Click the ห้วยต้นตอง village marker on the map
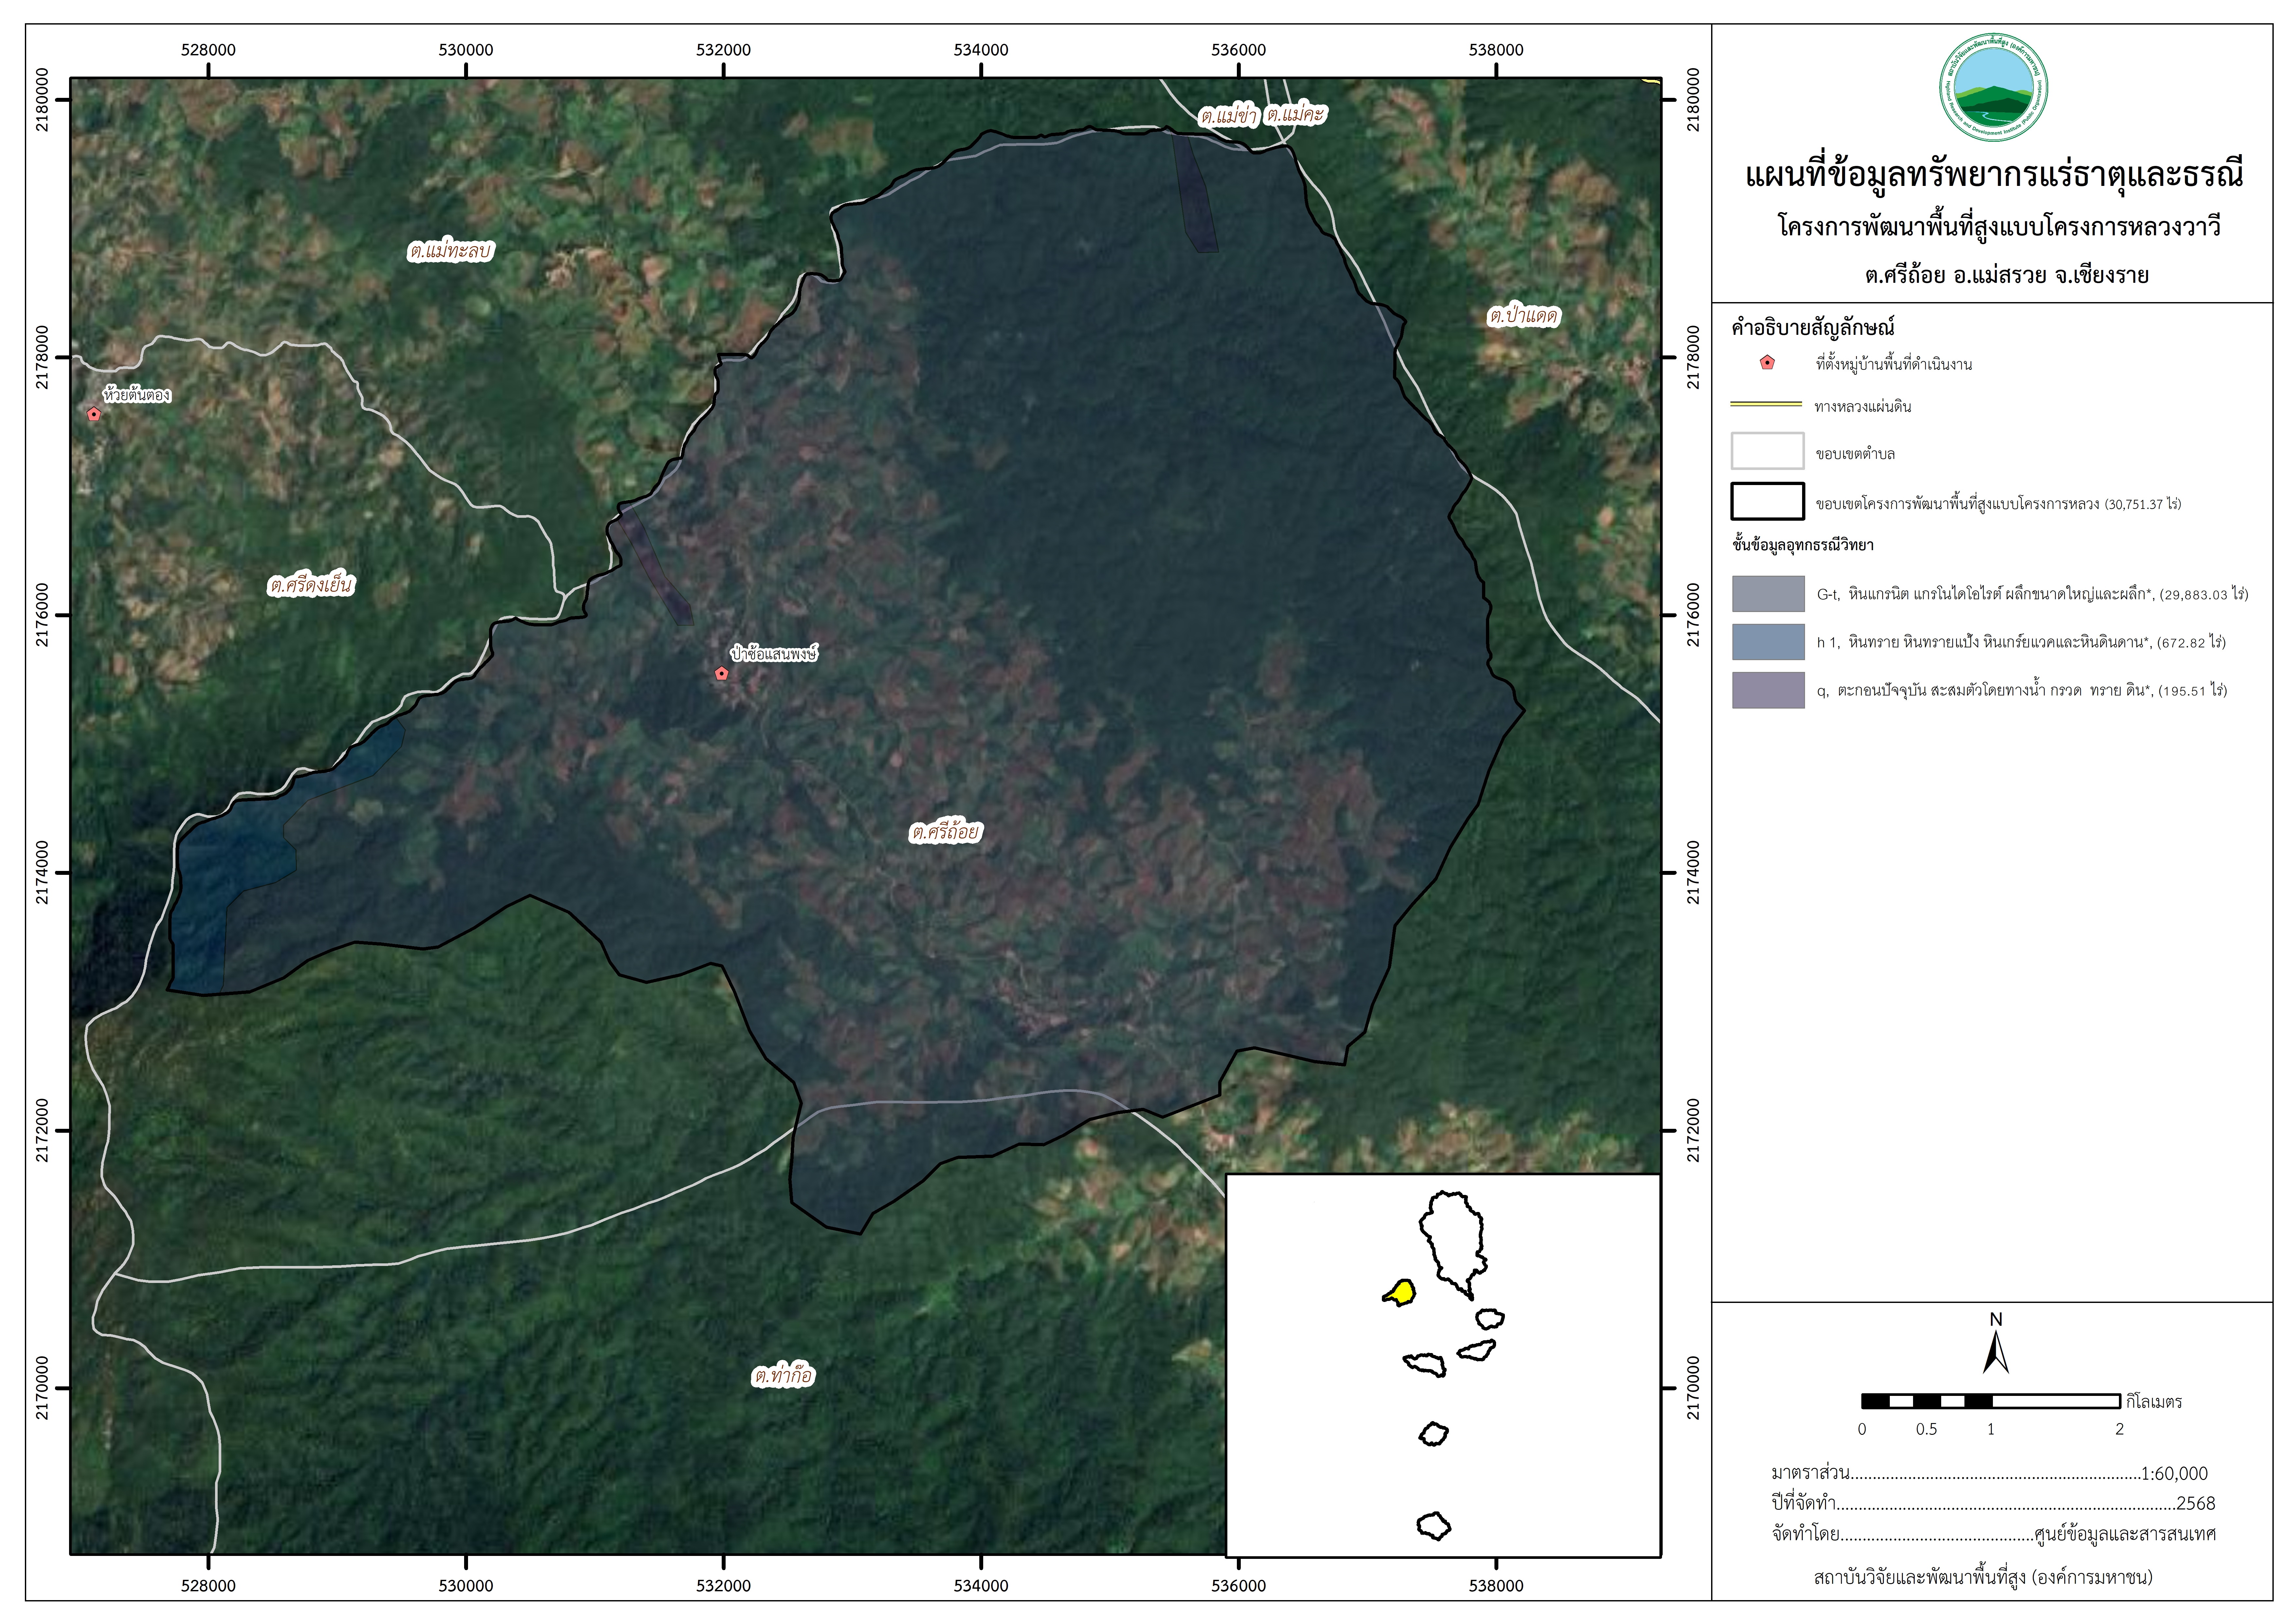The width and height of the screenshot is (2295, 1624). [94, 414]
